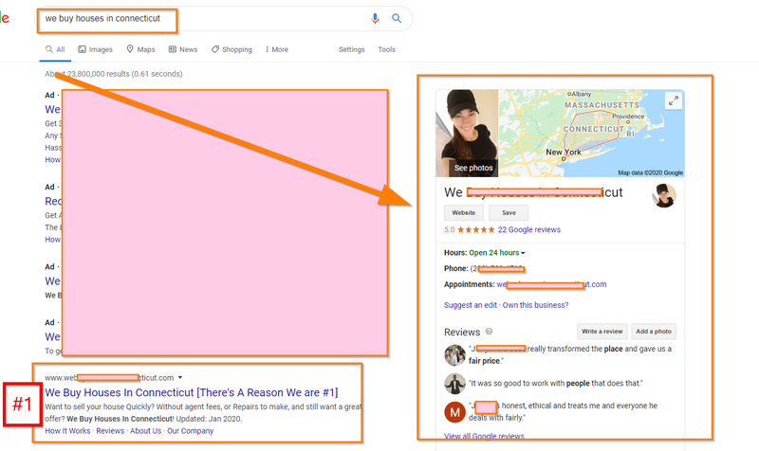Click the Website button in knowledge panel
Viewport: 759px width, 451px height.
(464, 212)
